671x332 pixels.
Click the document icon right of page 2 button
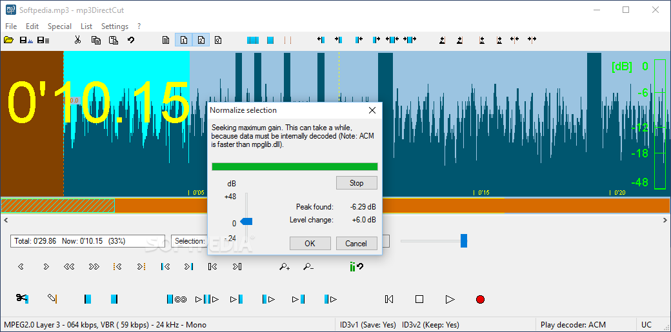pyautogui.click(x=218, y=40)
